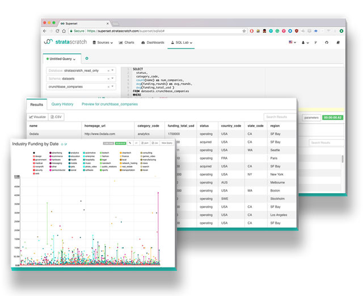Screen dimensions: 363x296
Task: Open the documentation book icon in navbar
Action: [x=338, y=43]
